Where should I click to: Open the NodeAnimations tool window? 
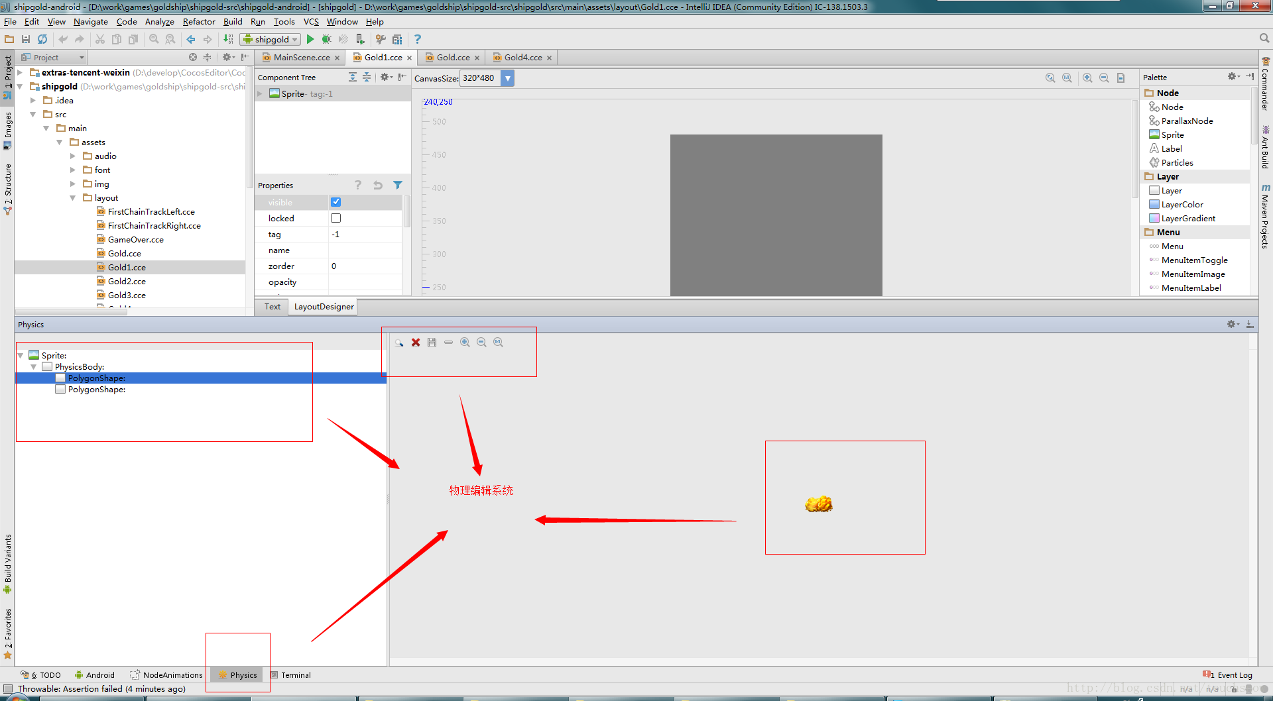[x=166, y=675]
